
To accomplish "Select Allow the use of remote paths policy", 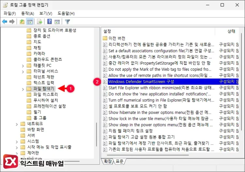I will click(x=160, y=75).
